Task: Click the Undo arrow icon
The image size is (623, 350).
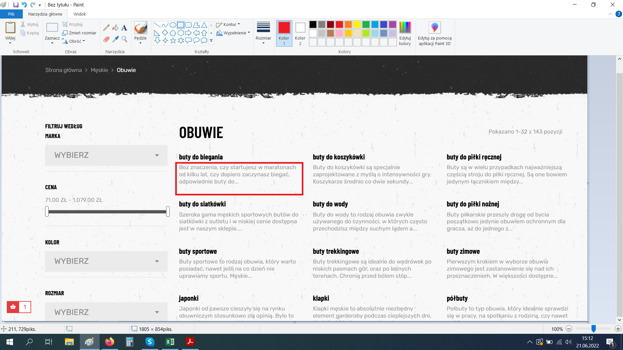Action: coord(24,5)
